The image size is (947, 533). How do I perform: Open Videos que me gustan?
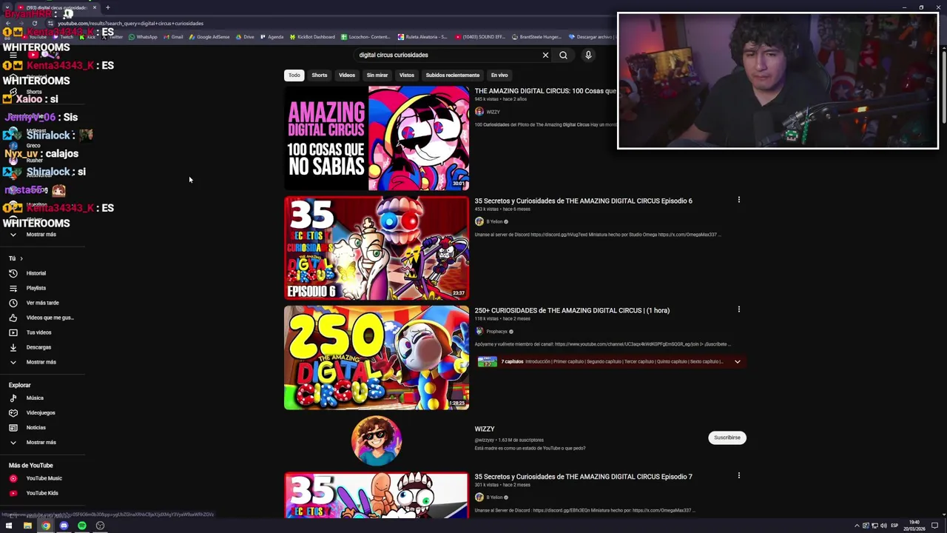50,318
